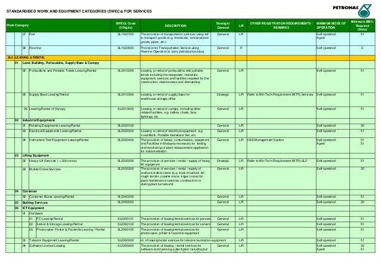Click the 'DESCRIPTION' column header
381x270 pixels.
[176, 26]
